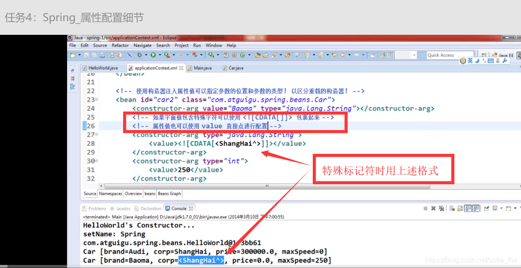
Task: Open the Declaration view tab
Action: point(148,208)
